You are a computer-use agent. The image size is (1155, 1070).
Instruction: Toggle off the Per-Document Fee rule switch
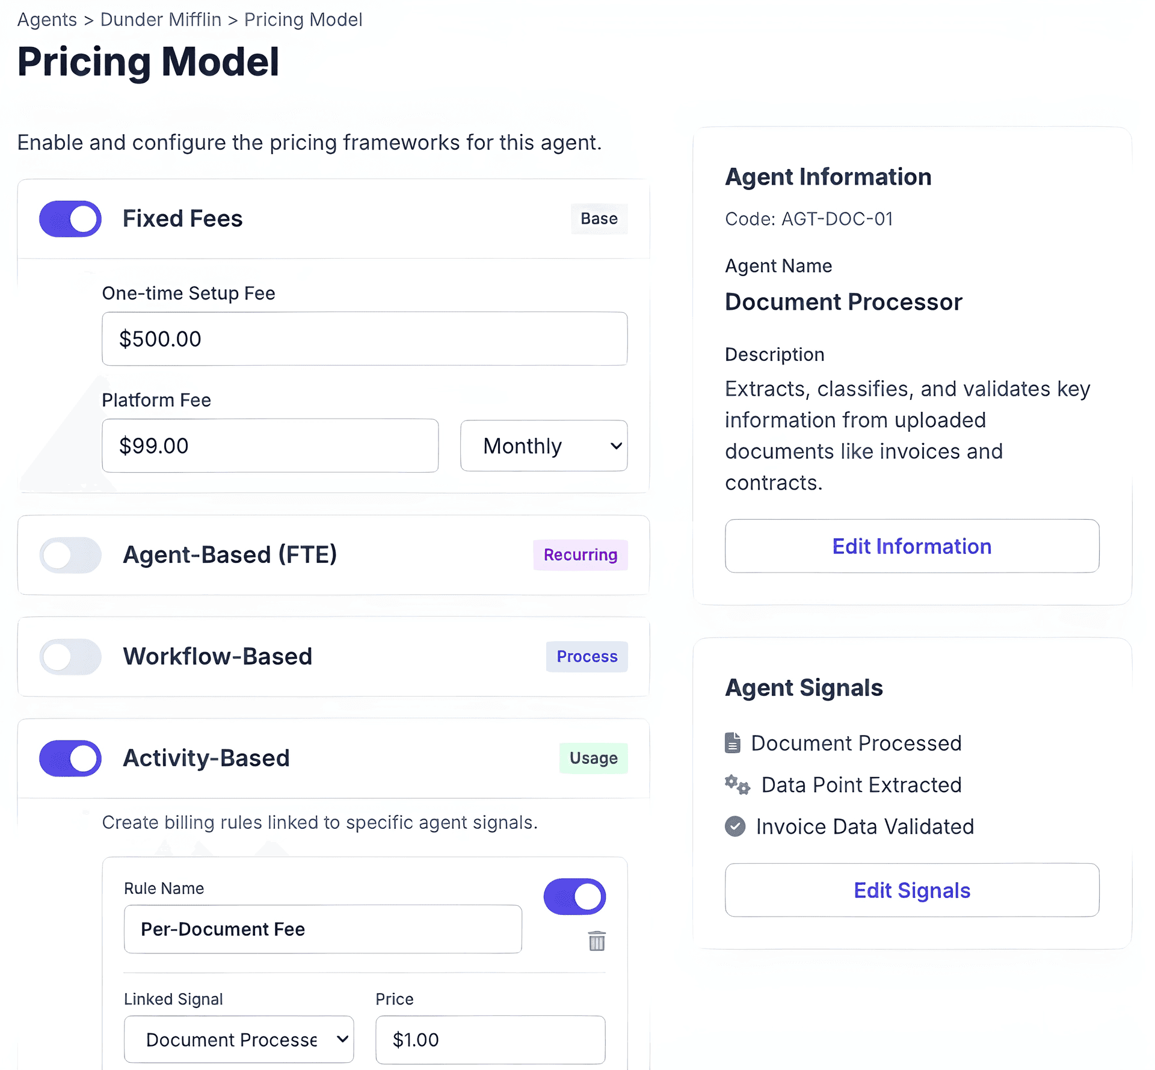(574, 896)
